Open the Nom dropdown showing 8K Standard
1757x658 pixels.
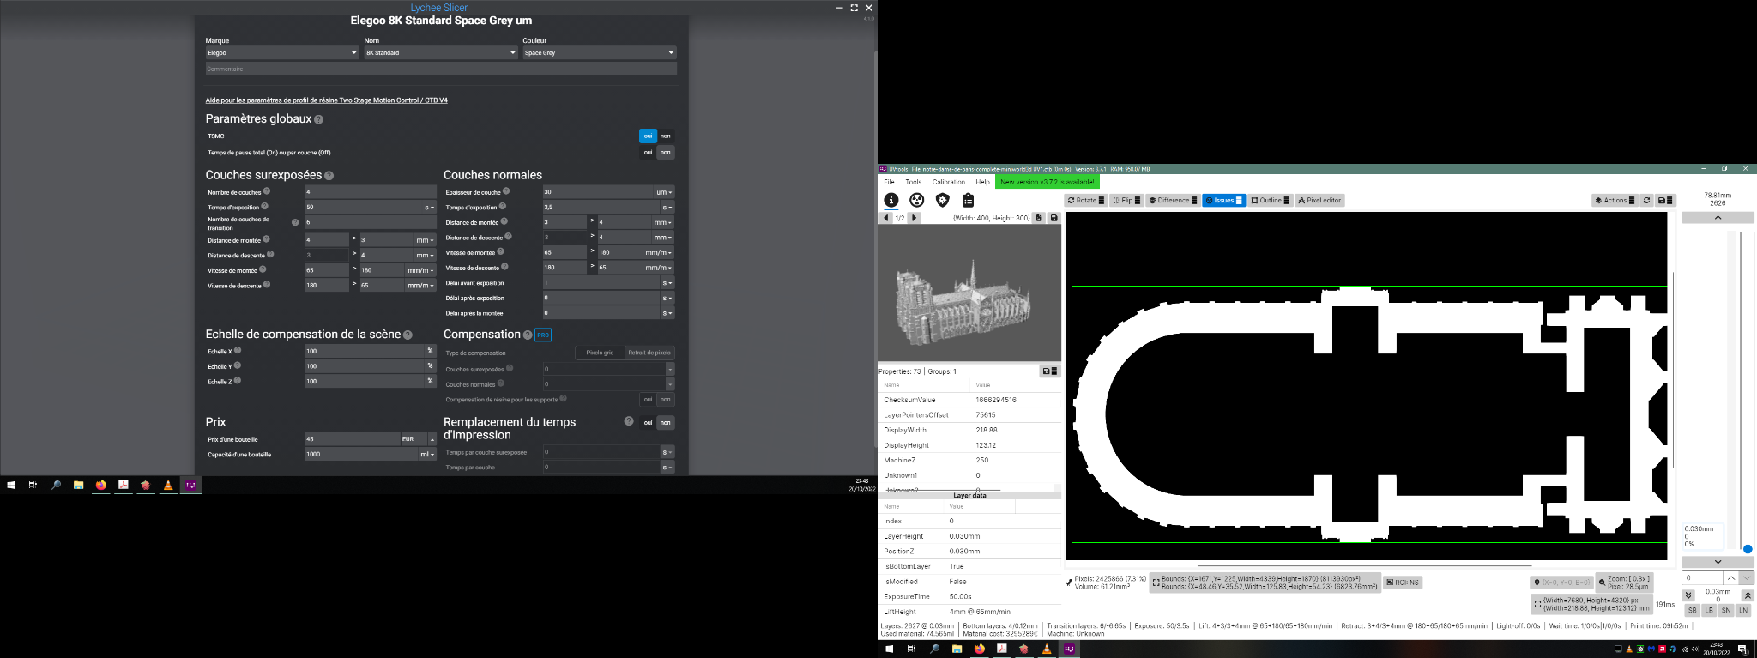coord(441,53)
